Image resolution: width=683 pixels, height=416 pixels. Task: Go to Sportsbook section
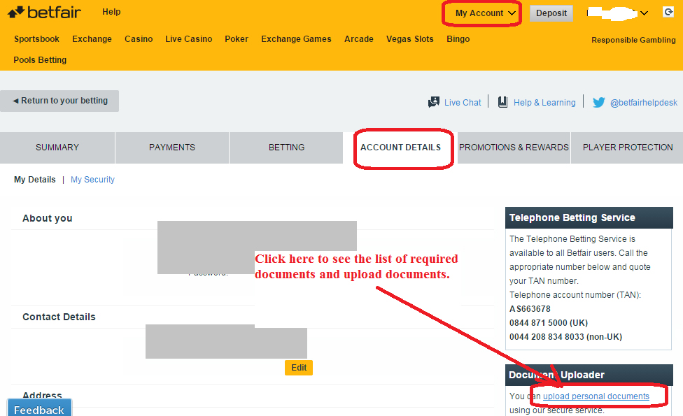click(x=36, y=38)
